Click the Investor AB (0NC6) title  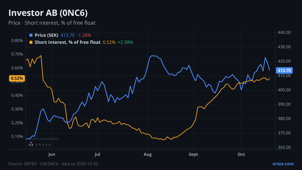[48, 13]
